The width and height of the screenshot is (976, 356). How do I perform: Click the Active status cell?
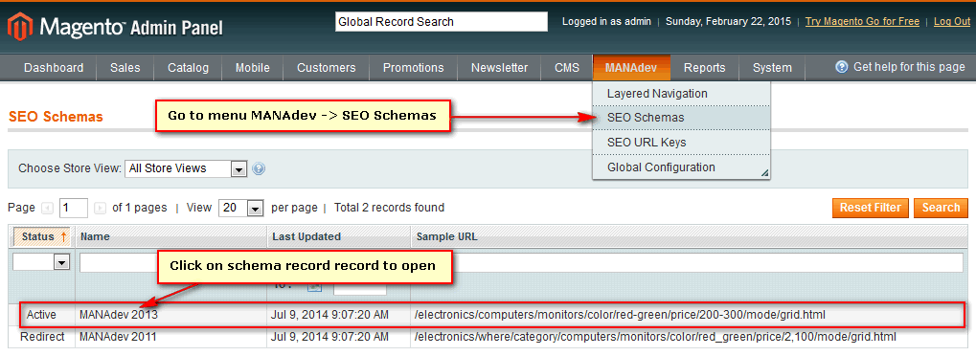[x=41, y=315]
